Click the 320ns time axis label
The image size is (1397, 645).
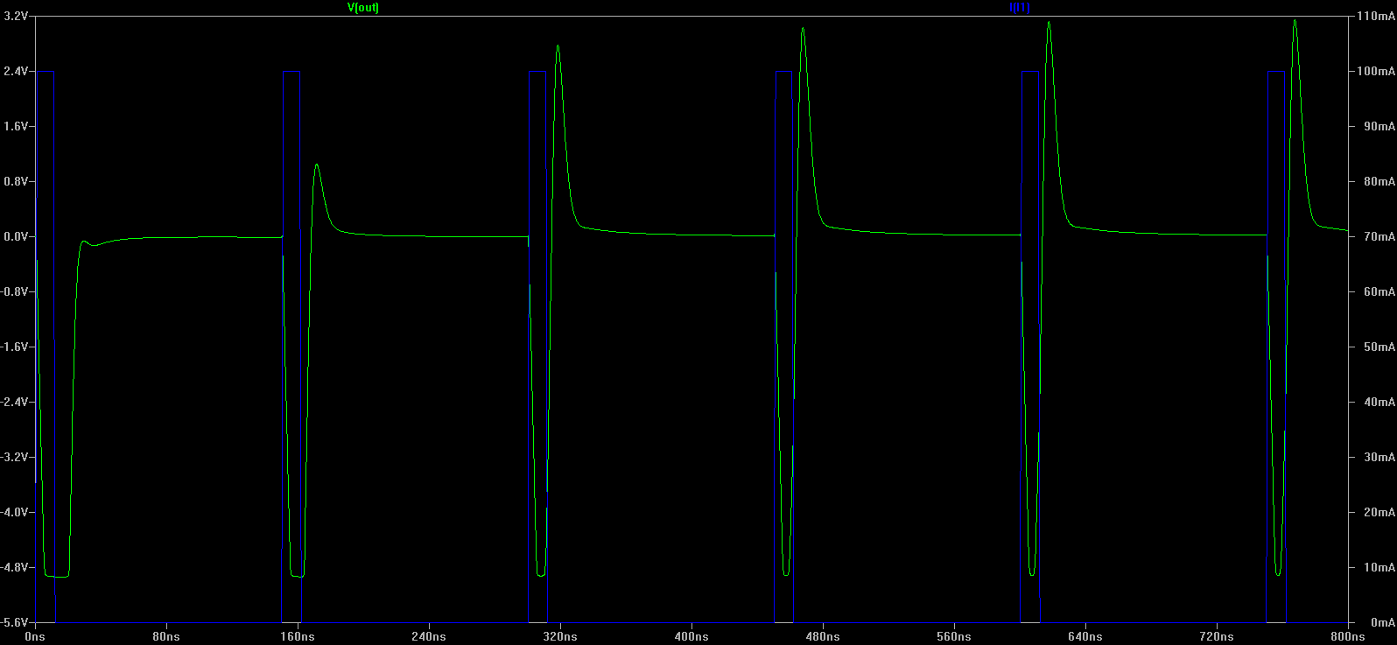pyautogui.click(x=560, y=636)
